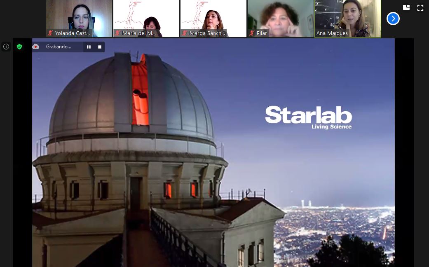Click the muted mic icon beside Marga Sánch...

tap(185, 33)
